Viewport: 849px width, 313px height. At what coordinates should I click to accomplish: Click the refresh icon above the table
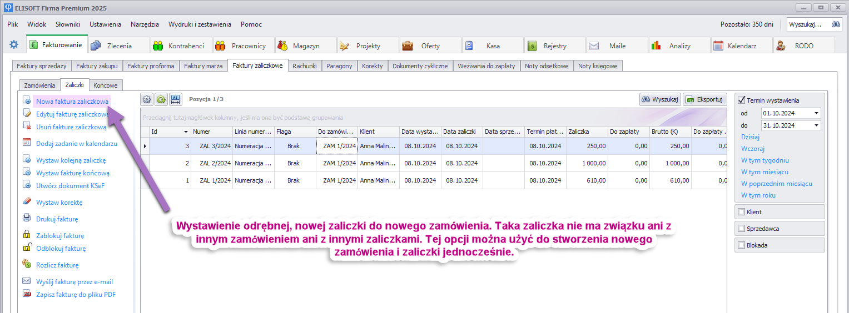pyautogui.click(x=161, y=99)
